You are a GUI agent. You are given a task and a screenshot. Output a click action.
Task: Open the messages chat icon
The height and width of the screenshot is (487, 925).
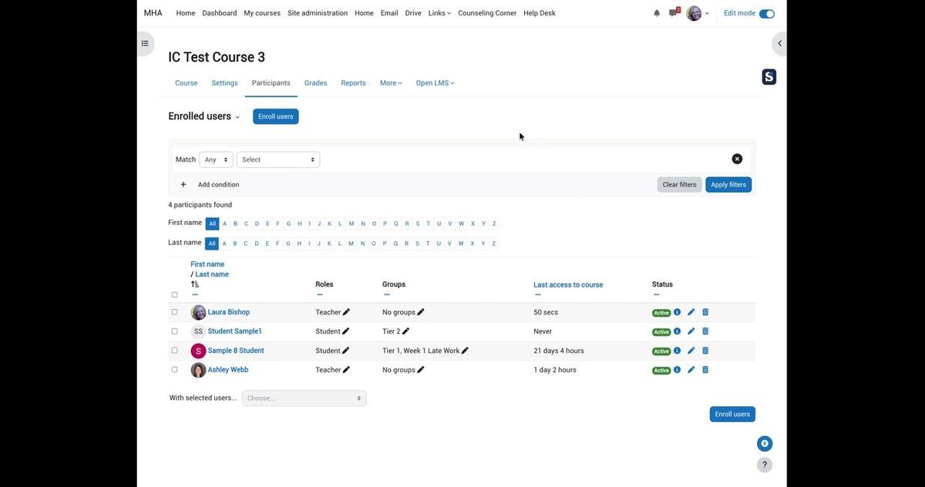coord(673,13)
